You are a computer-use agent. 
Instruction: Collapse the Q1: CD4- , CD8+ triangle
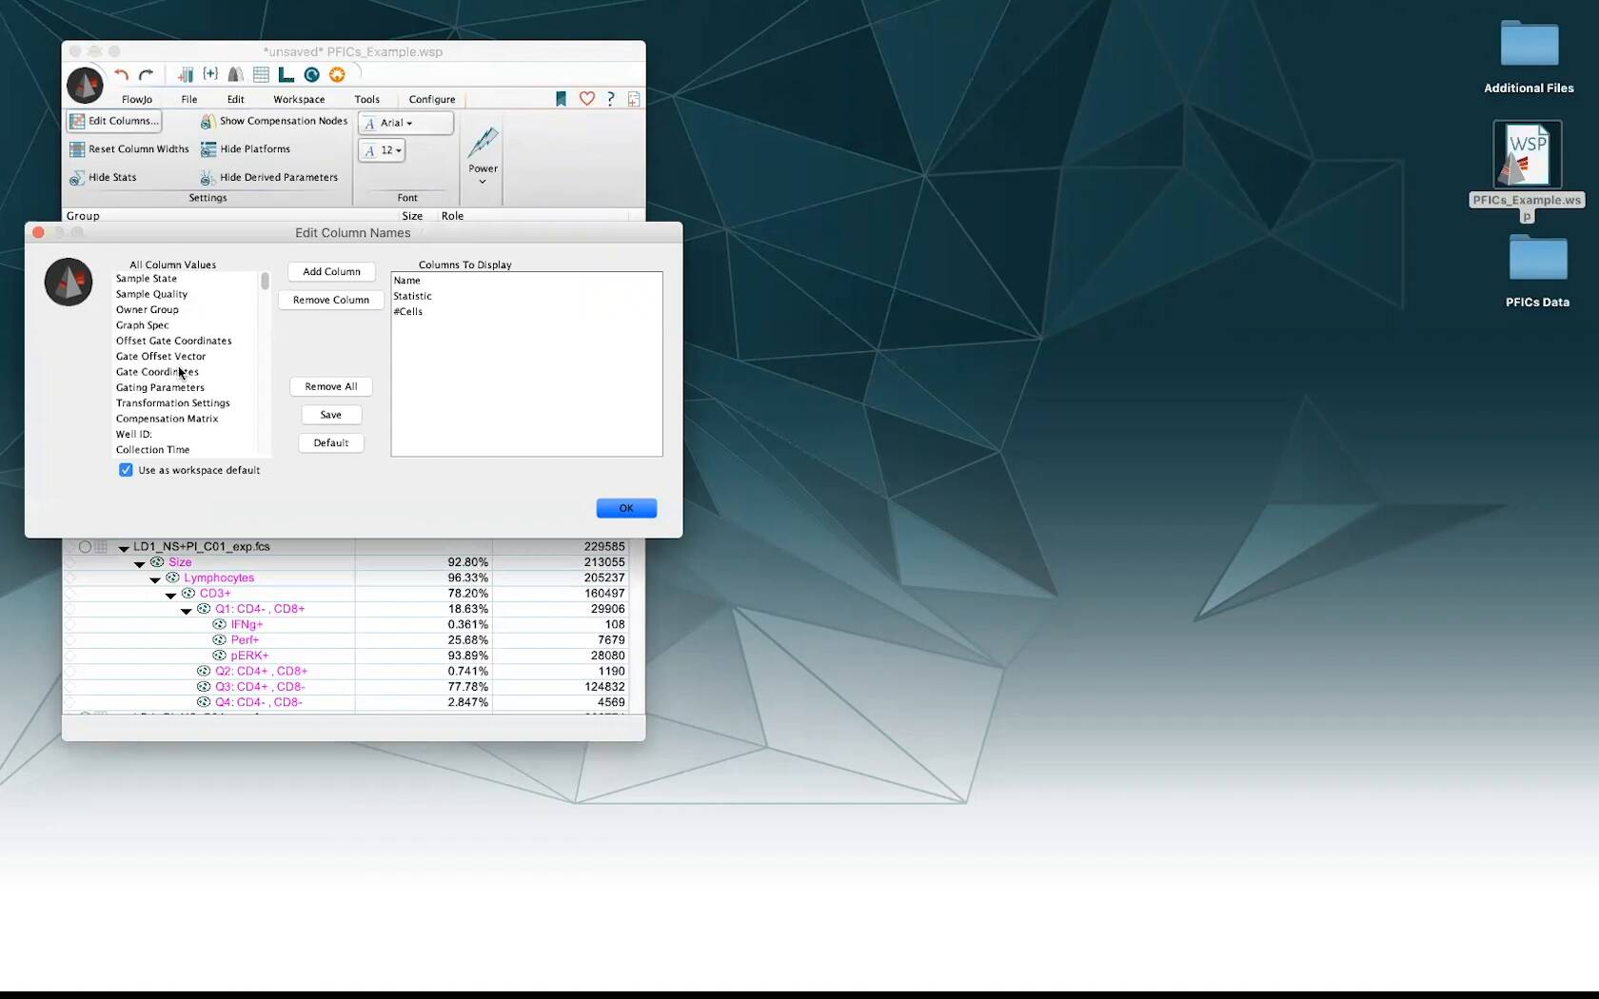pos(187,611)
